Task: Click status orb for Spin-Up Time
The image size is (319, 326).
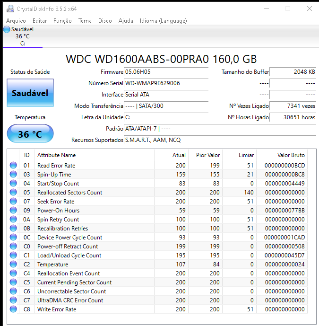Action: tap(13, 174)
